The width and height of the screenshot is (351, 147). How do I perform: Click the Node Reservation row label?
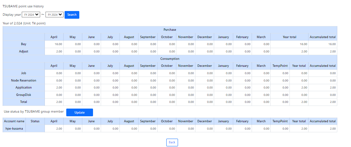[x=23, y=81]
